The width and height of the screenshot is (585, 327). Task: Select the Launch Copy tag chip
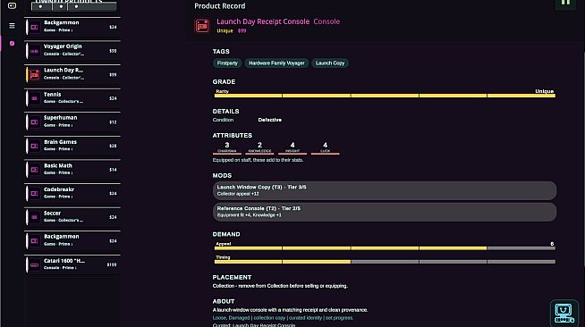(330, 63)
